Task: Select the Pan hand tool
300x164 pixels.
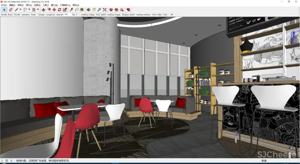Action: [94, 10]
